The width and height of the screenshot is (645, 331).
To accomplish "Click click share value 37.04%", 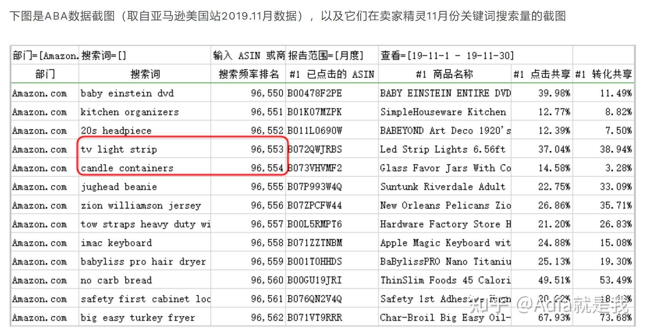I will (554, 149).
